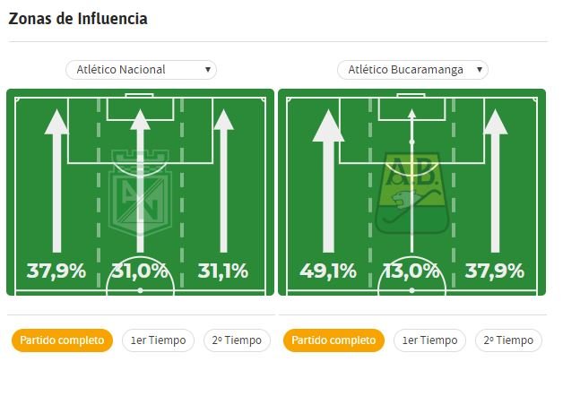
Task: Click the Atlético Bucaramanga dropdown arrow
Action: pyautogui.click(x=480, y=70)
